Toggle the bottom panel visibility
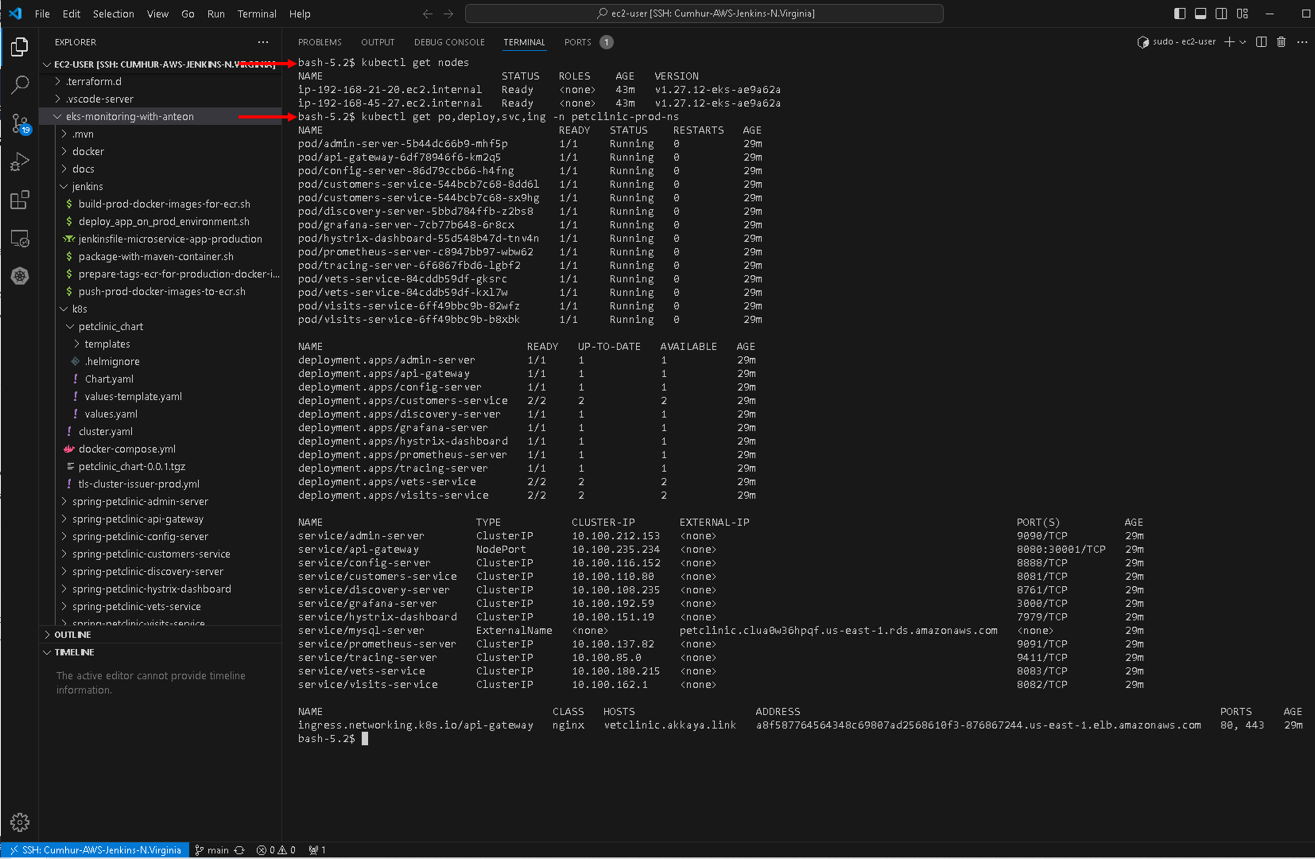This screenshot has width=1315, height=859. (x=1201, y=14)
